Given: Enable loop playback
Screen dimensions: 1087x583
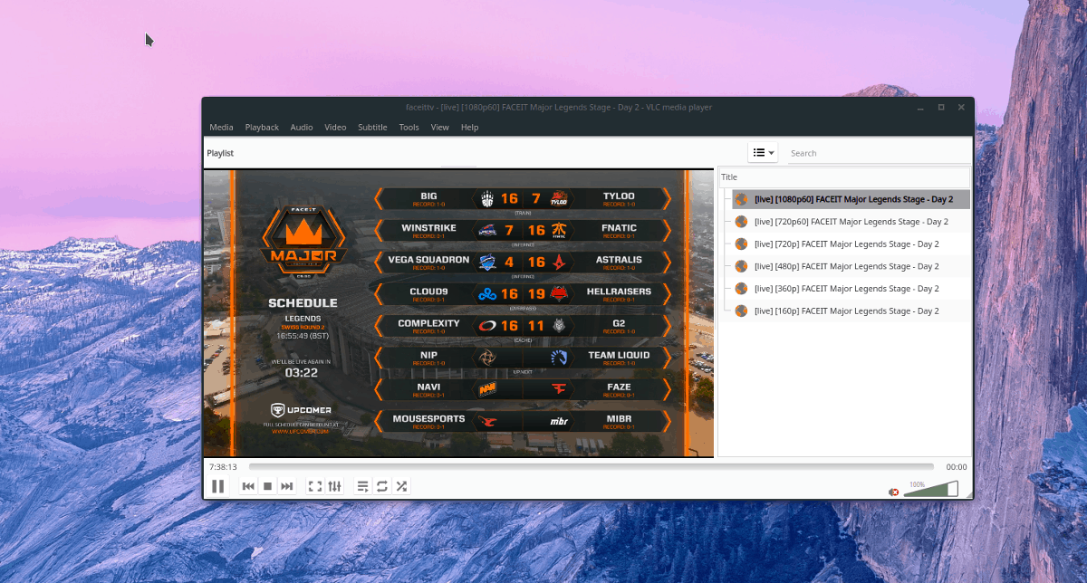Looking at the screenshot, I should 381,486.
